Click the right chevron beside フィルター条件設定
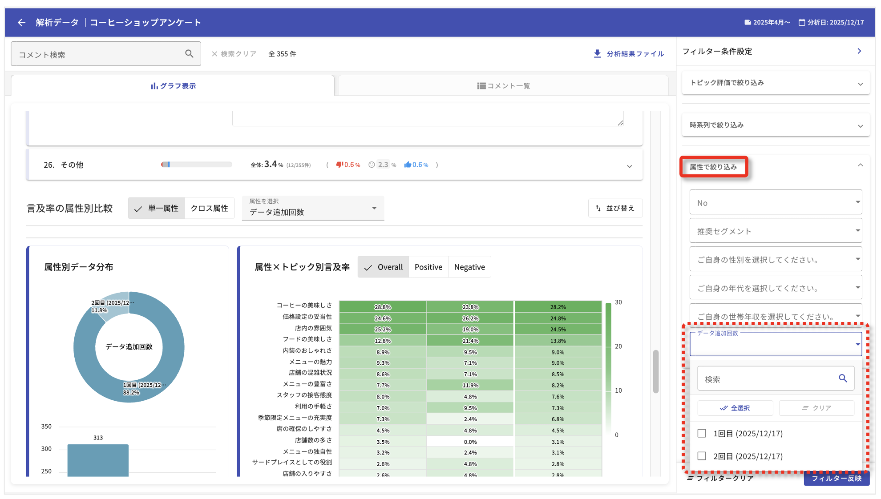Image resolution: width=881 pixels, height=499 pixels. coord(859,51)
